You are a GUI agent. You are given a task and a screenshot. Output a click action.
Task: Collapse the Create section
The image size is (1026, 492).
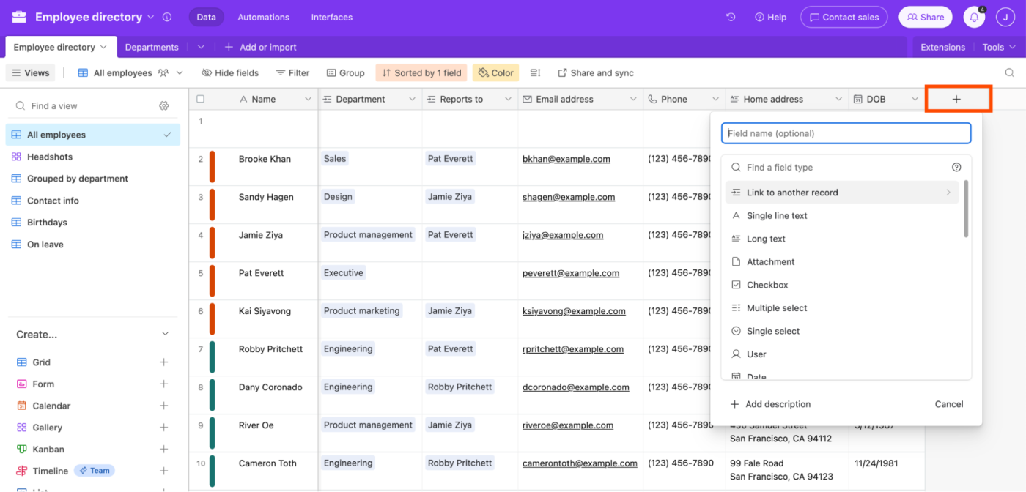(165, 335)
